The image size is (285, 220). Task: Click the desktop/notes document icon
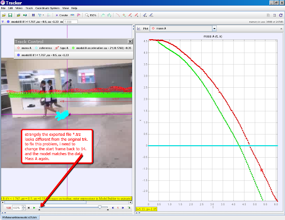[274, 15]
